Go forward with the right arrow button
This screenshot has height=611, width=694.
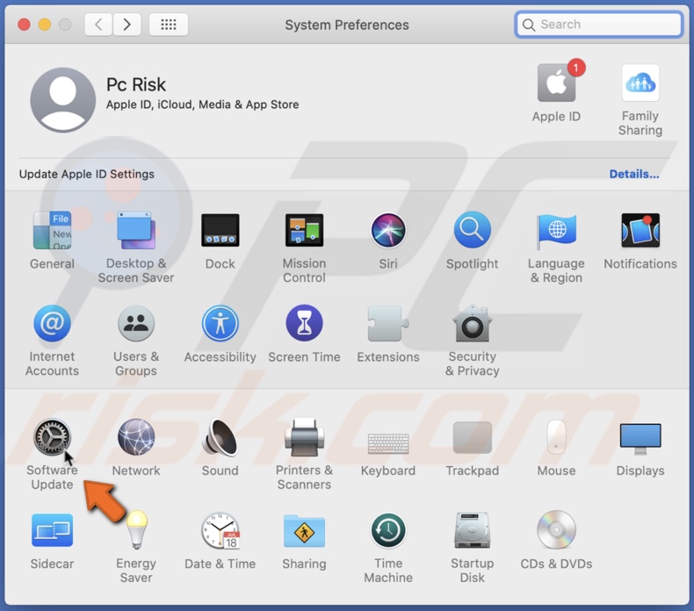[x=127, y=24]
